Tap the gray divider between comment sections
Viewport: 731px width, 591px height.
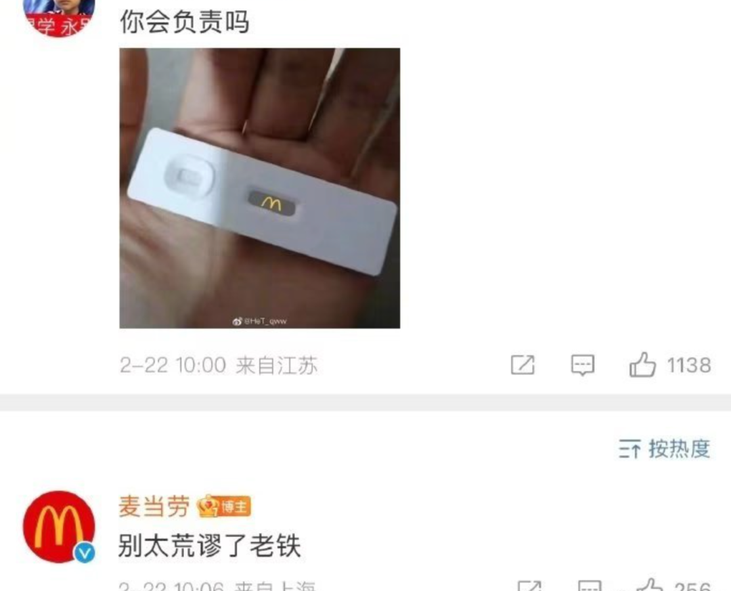coord(365,403)
